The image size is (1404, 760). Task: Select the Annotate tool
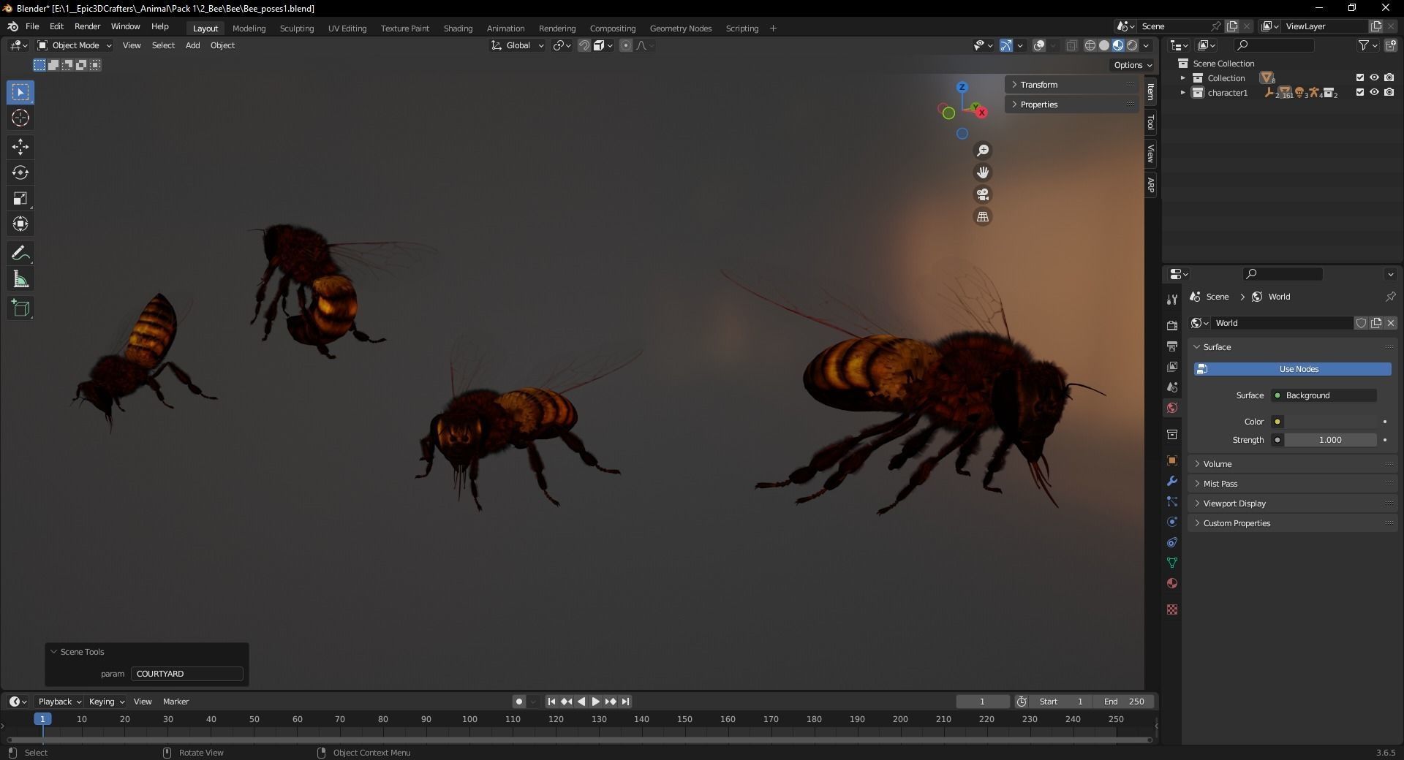click(20, 254)
